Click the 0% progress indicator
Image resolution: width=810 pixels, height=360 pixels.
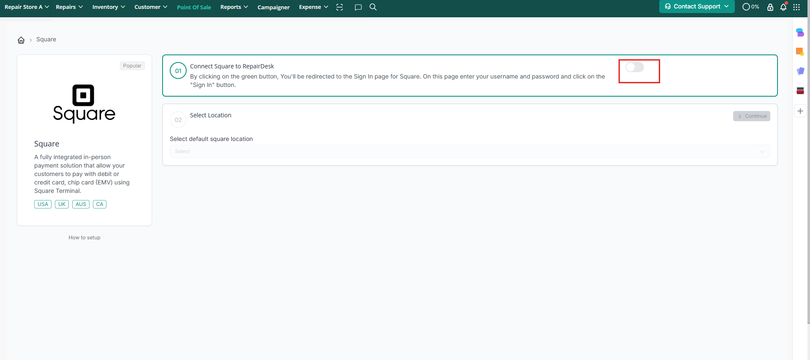coord(750,7)
